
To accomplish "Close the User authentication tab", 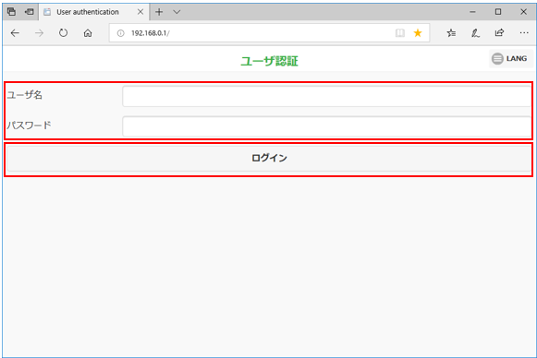I will pos(140,12).
